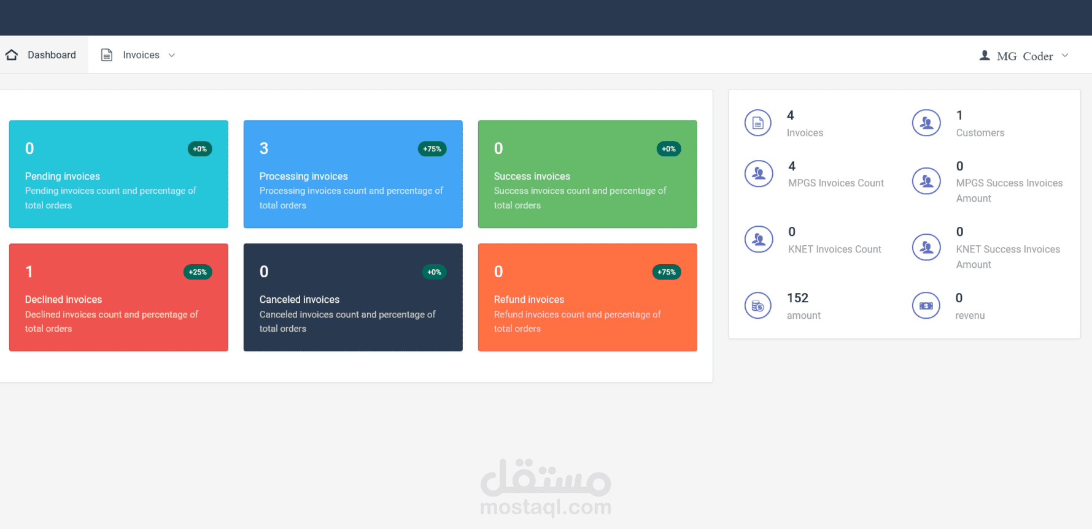
Task: Click the Customers stat icon
Action: pyautogui.click(x=926, y=123)
